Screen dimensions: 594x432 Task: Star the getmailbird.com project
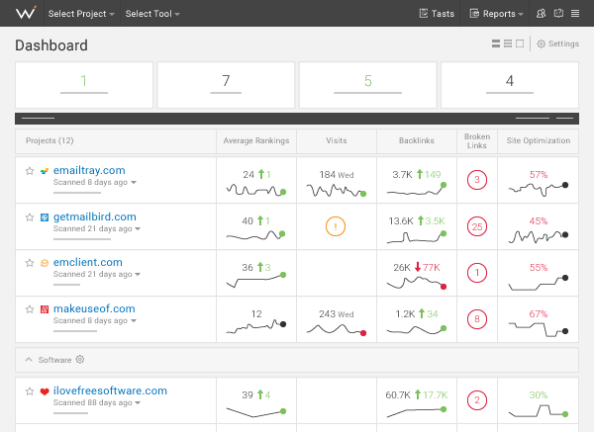30,217
